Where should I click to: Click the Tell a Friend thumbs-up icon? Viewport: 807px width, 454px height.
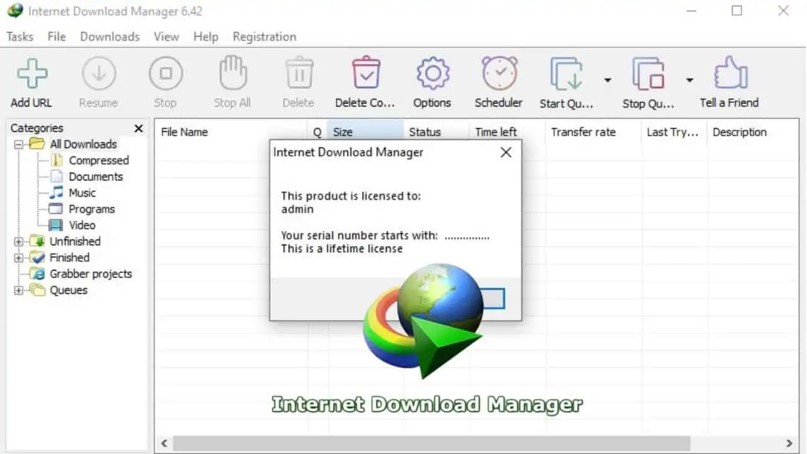[730, 74]
